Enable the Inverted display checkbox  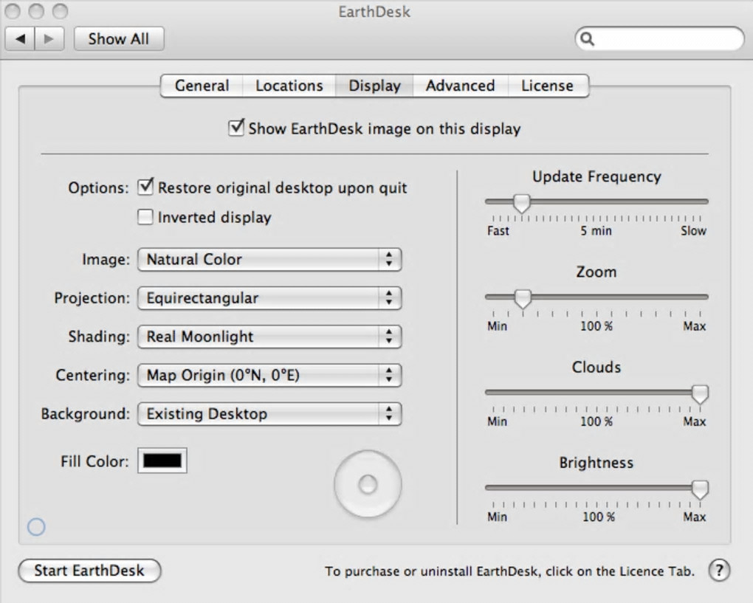[x=146, y=217]
